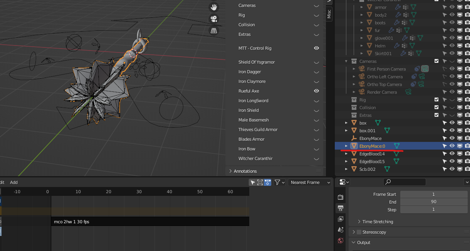The width and height of the screenshot is (470, 251).
Task: Click the Step value field
Action: [433, 209]
